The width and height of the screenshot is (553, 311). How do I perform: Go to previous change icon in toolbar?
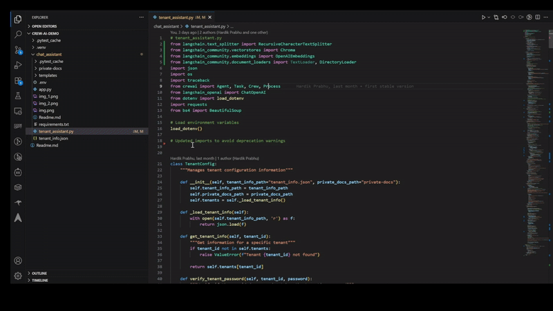(x=505, y=17)
